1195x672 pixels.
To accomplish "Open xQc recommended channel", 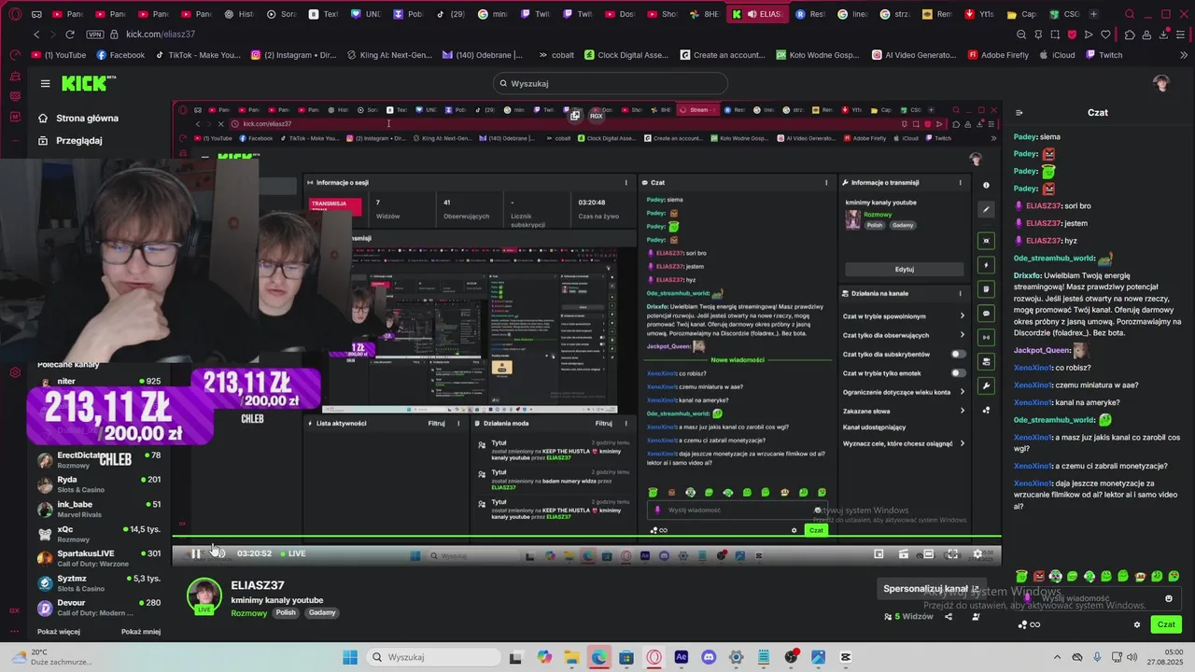I will pos(99,534).
